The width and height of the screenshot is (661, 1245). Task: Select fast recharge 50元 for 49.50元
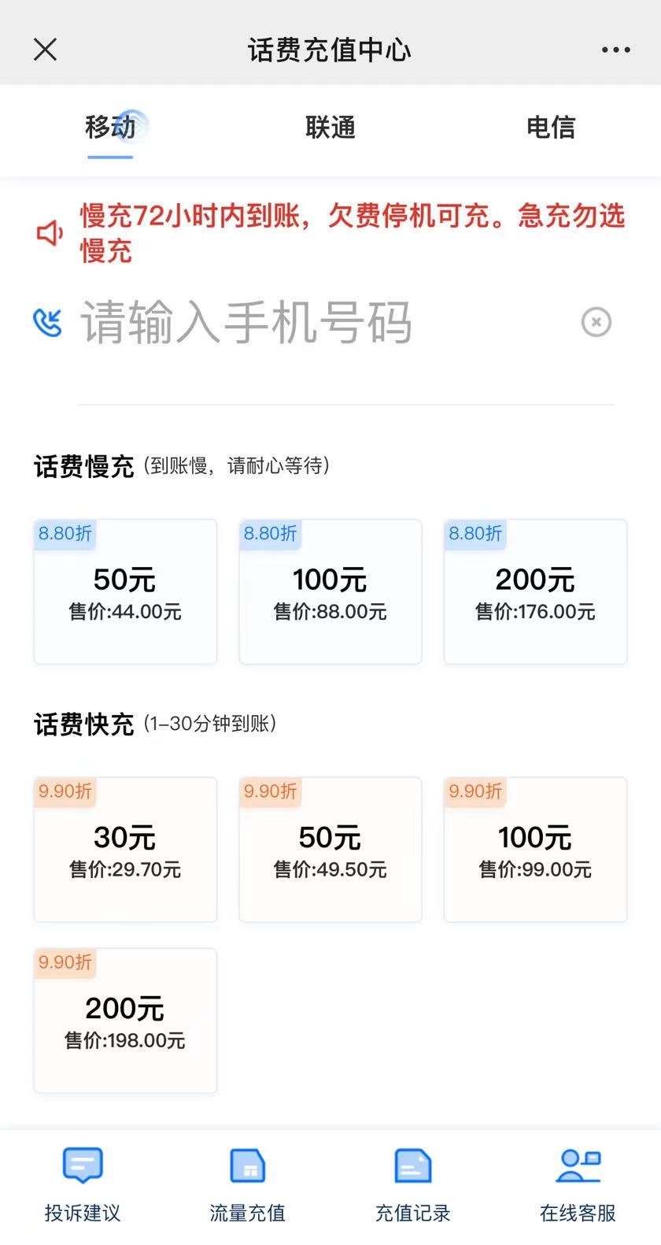coord(330,849)
